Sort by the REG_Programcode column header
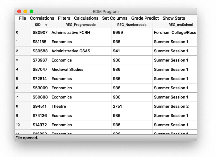The image size is (216, 157). pos(80,25)
